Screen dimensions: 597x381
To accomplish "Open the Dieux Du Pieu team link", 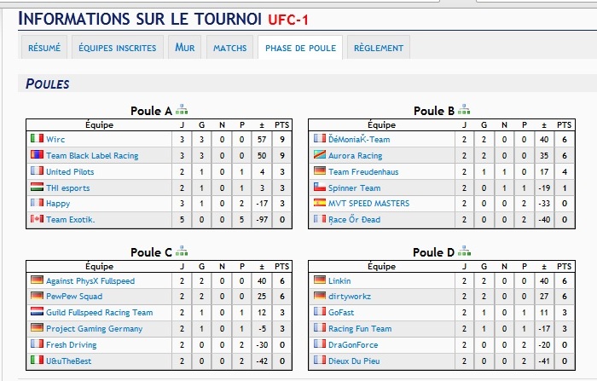I will [354, 361].
